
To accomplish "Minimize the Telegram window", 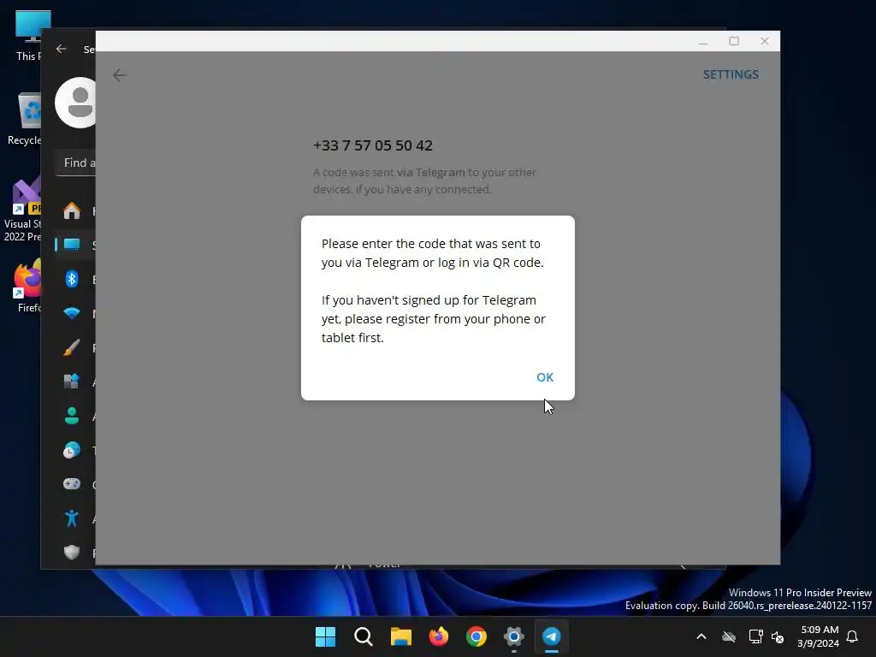I will 703,41.
